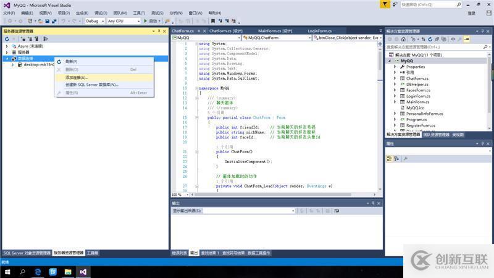Click the New Project toolbar icon
The width and height of the screenshot is (494, 278).
[x=30, y=21]
